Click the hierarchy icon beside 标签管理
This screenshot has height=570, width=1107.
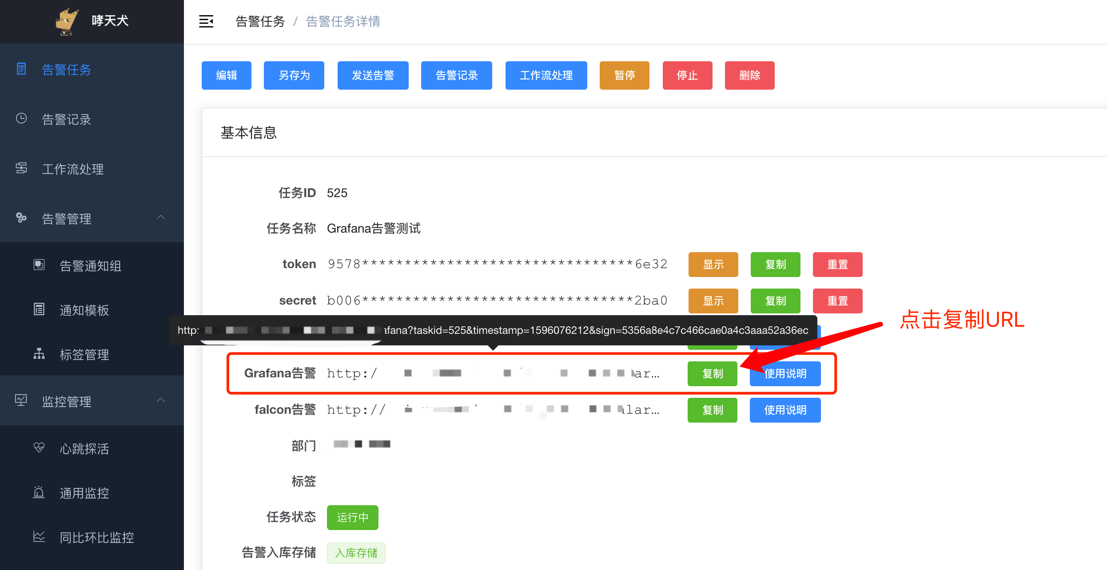tap(39, 354)
